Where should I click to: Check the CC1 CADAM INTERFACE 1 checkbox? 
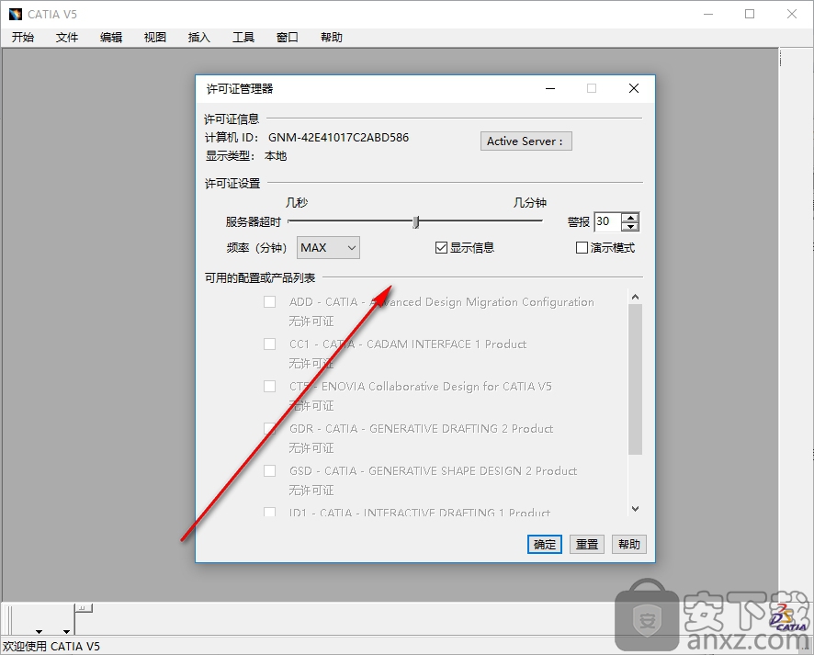click(x=270, y=344)
